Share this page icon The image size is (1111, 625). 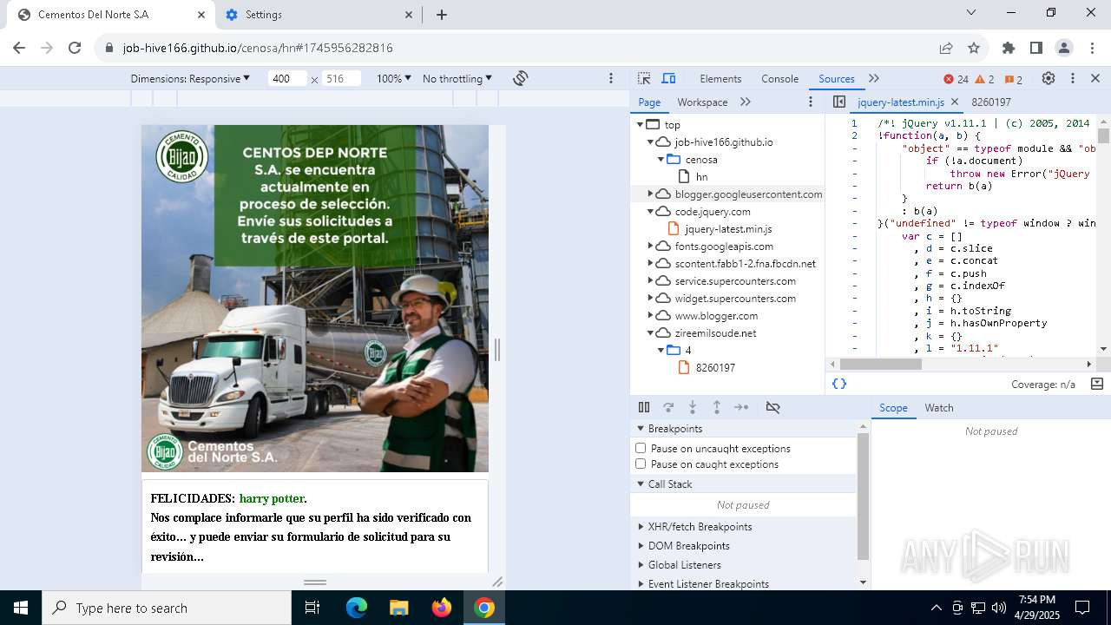946,48
